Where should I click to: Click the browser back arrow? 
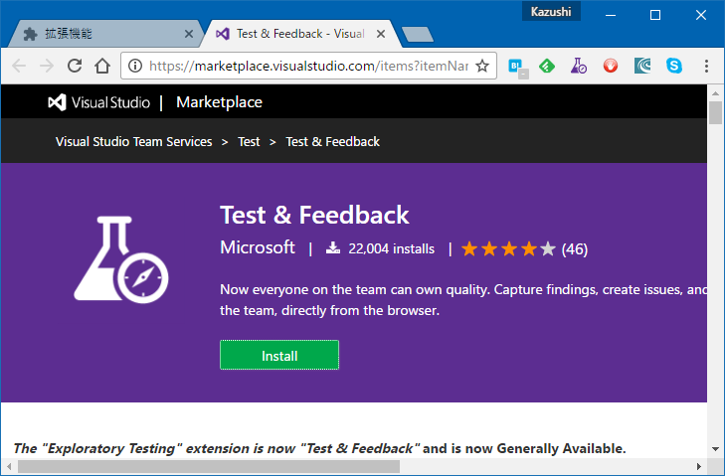pos(19,67)
